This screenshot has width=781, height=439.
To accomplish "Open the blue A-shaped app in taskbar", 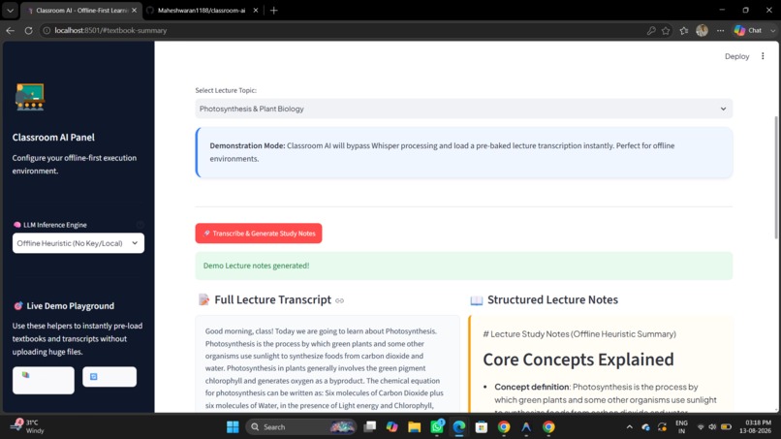I will point(526,427).
